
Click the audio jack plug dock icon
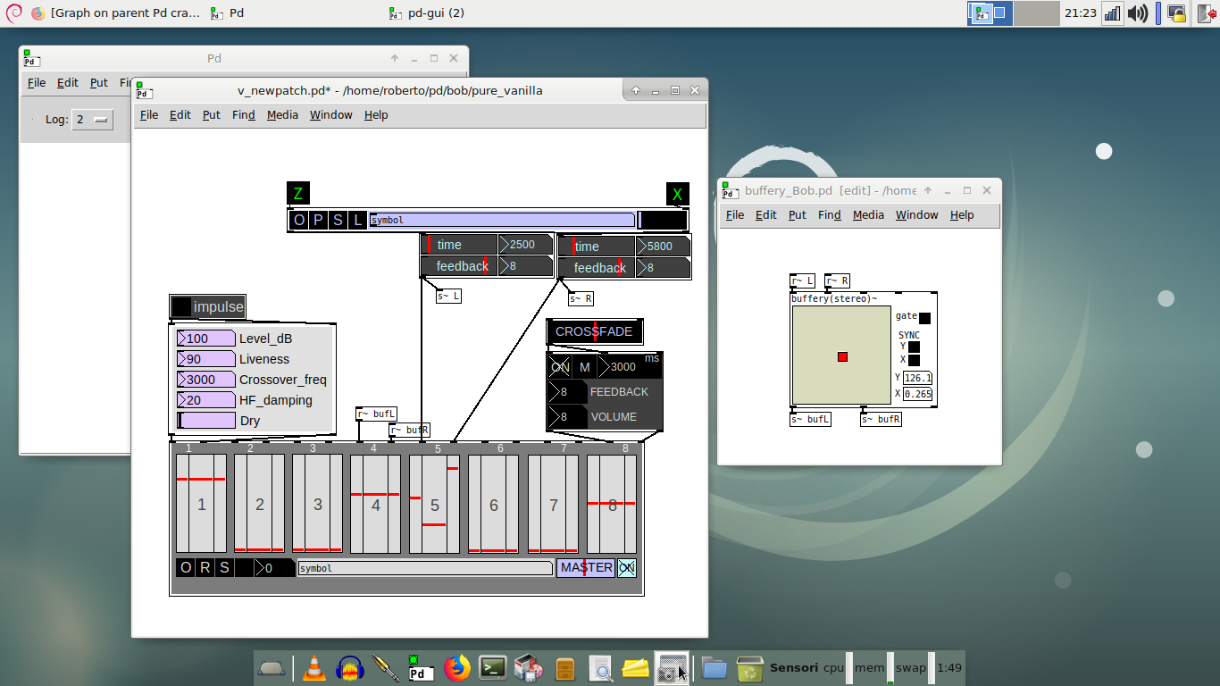pos(385,668)
